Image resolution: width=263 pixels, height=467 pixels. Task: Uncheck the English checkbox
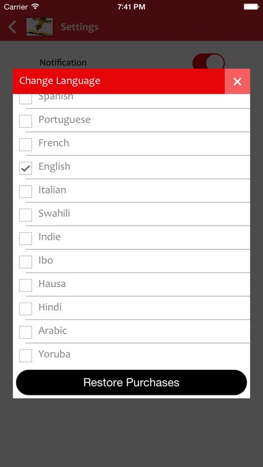pyautogui.click(x=26, y=168)
